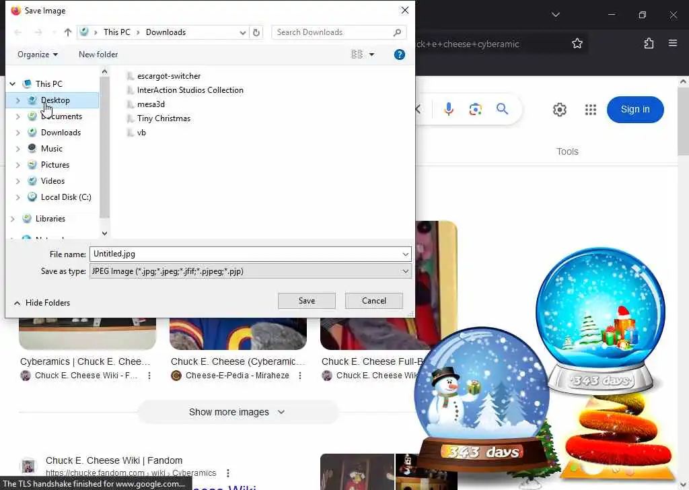Change view layout icon in Save dialog
The height and width of the screenshot is (490, 689).
click(357, 55)
